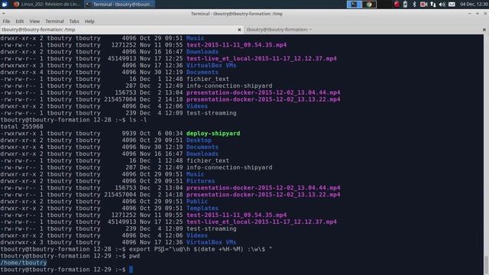Click the pwd command text

coord(134,256)
